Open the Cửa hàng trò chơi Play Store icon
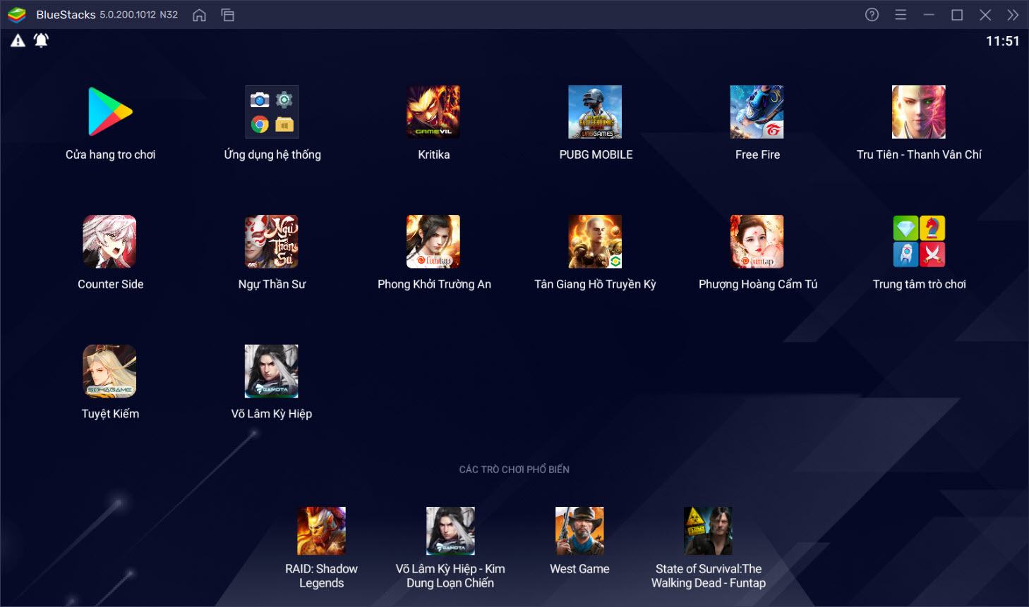Viewport: 1029px width, 607px height. 110,111
